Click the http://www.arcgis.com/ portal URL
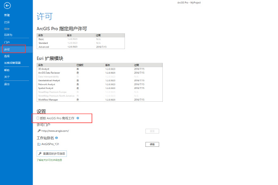This screenshot has height=185, width=278. (55, 131)
